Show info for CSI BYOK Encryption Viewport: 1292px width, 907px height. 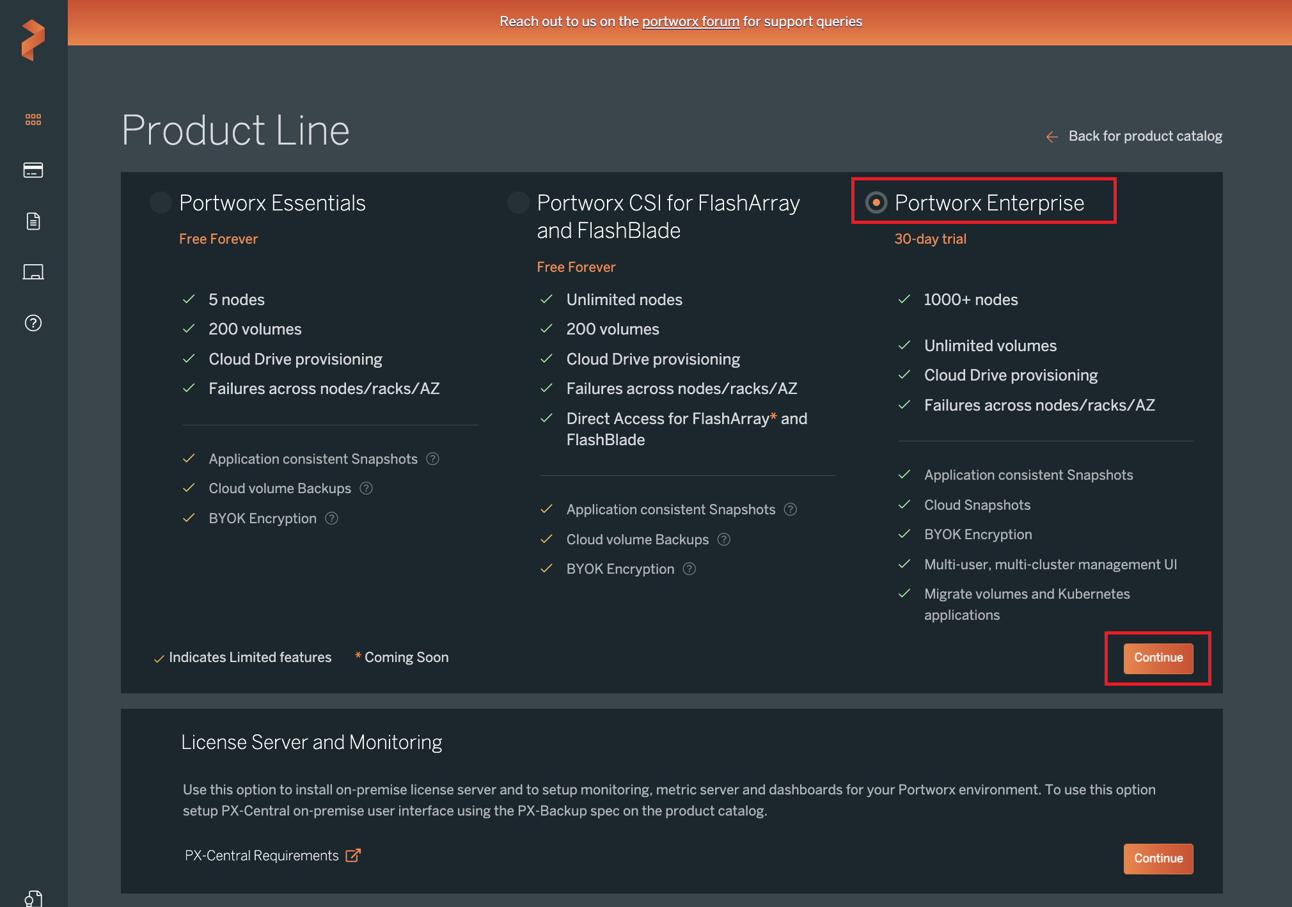click(689, 569)
